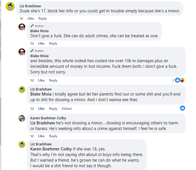Like the top-level Liz Bradshaw comment

(31, 18)
